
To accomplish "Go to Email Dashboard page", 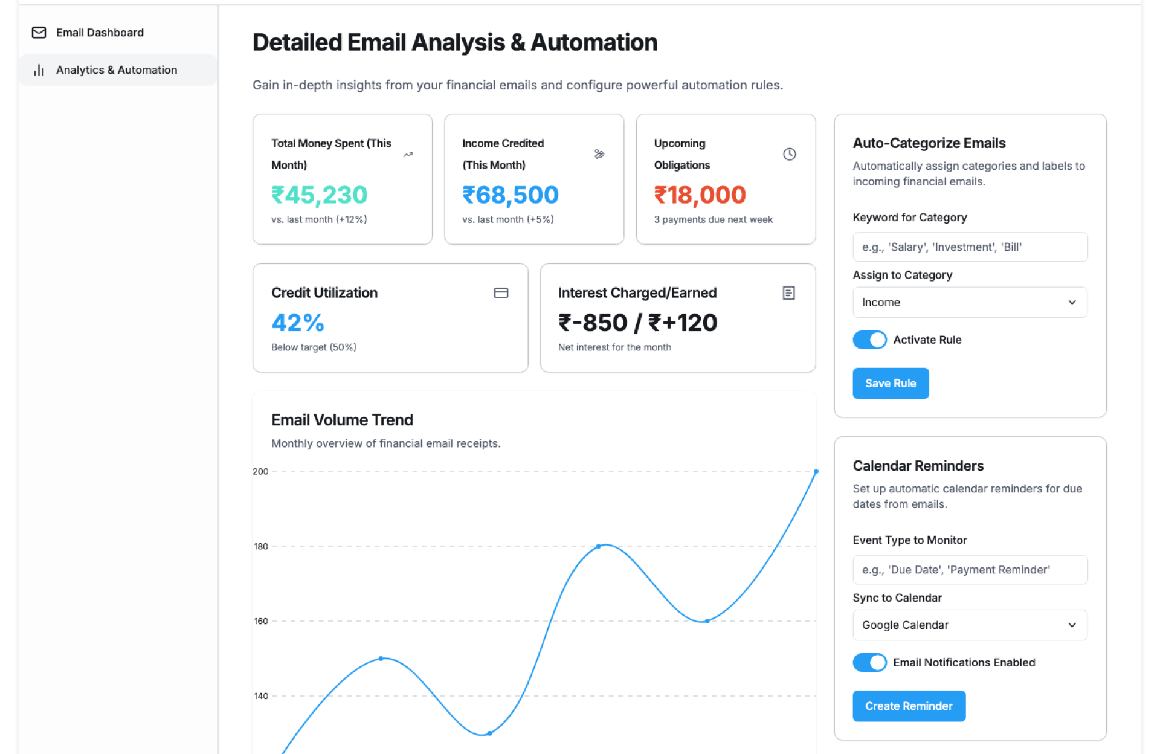I will [x=100, y=33].
